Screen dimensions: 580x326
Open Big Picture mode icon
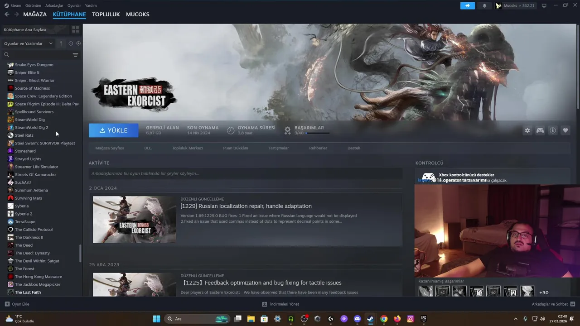pyautogui.click(x=544, y=5)
